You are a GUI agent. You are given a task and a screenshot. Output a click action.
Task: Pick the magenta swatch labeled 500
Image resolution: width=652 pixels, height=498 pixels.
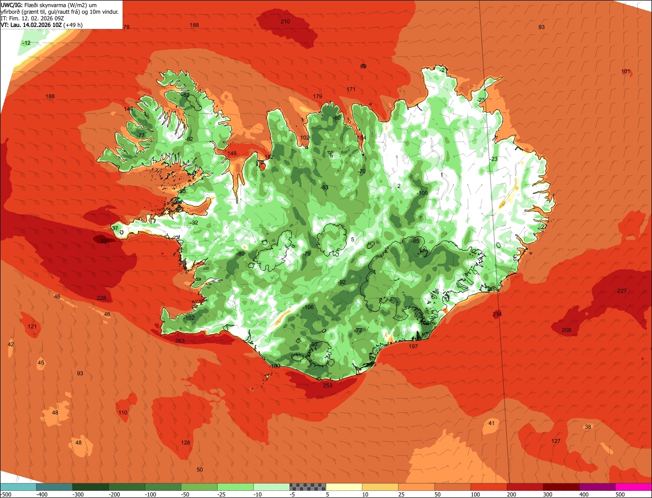pyautogui.click(x=634, y=487)
